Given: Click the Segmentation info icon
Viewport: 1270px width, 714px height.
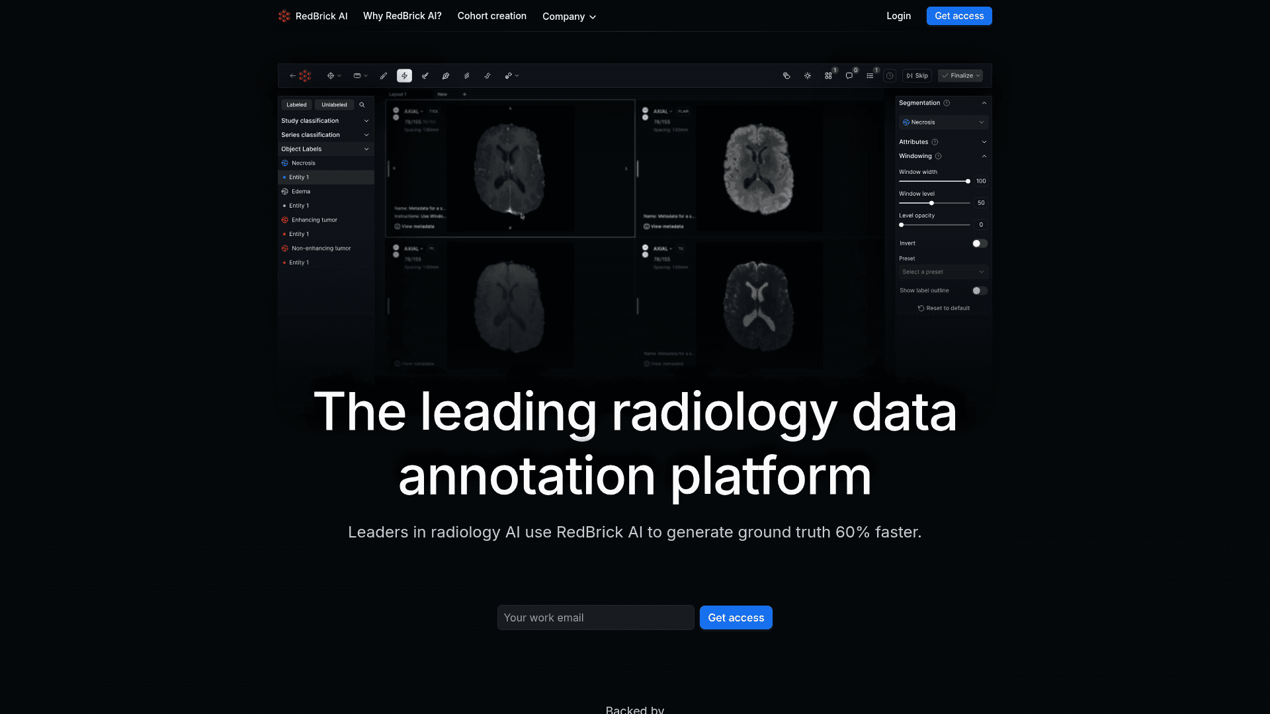Looking at the screenshot, I should pos(947,103).
